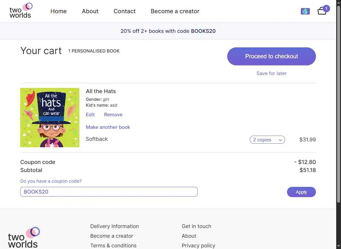Open Terms & conditions footer link
This screenshot has height=249, width=341.
click(113, 245)
